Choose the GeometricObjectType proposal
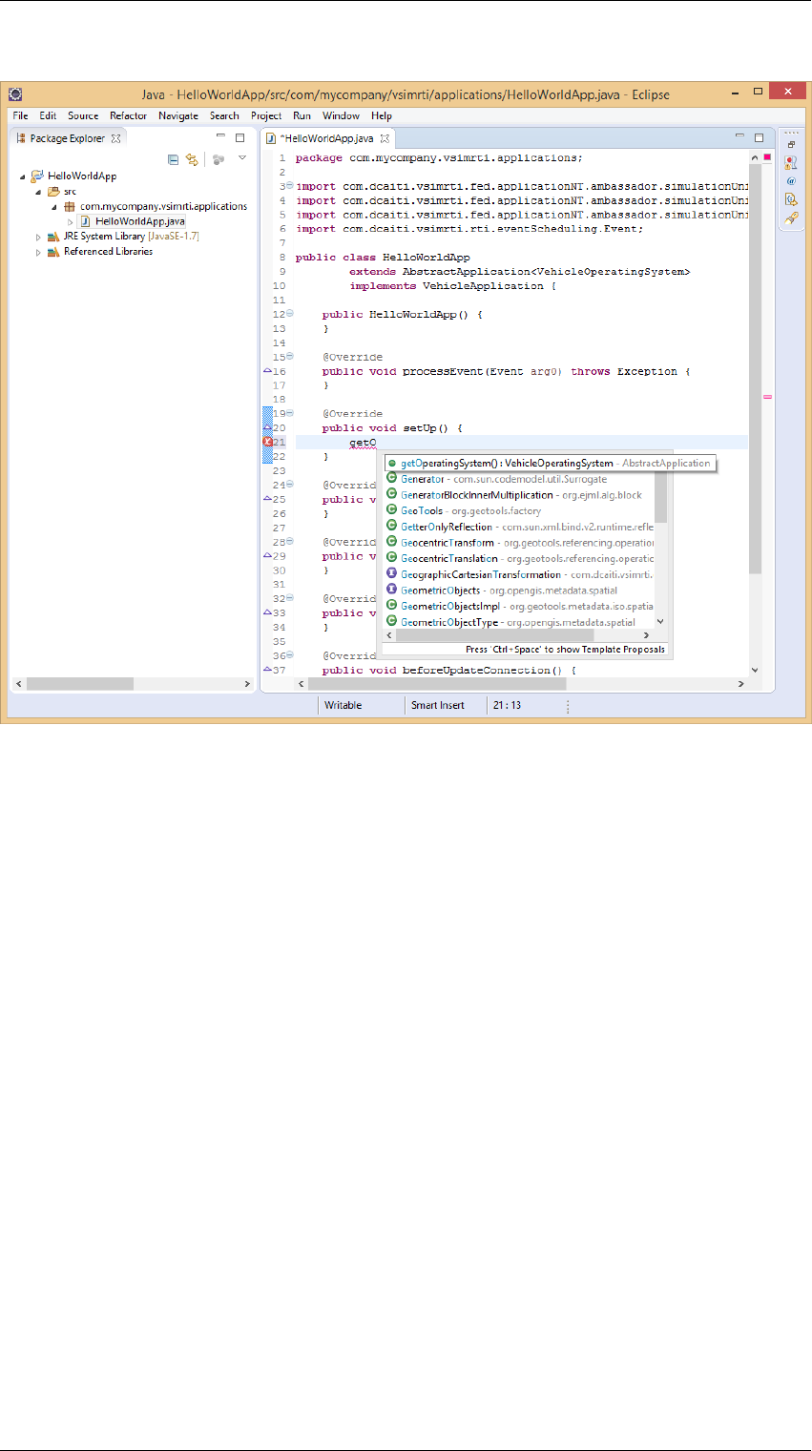This screenshot has width=812, height=1451. pyautogui.click(x=520, y=622)
